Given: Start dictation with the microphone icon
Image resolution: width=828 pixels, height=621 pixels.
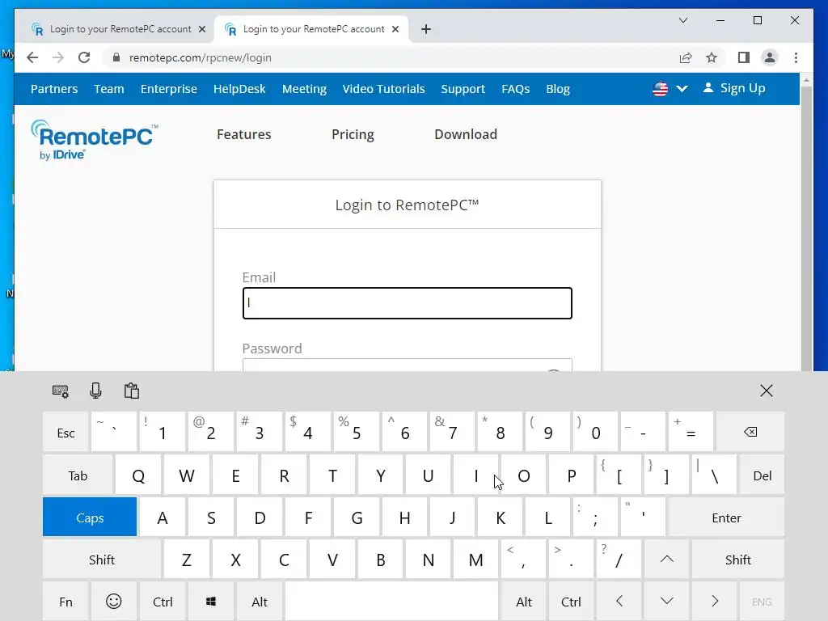Looking at the screenshot, I should click(x=95, y=391).
